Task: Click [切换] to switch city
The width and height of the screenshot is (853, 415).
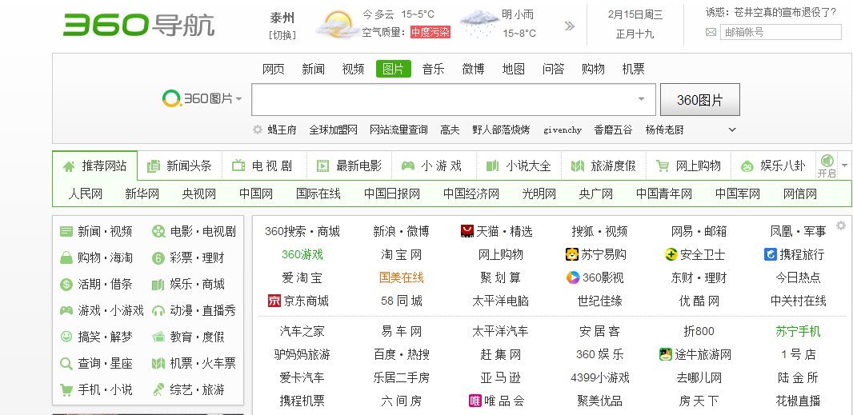Action: click(x=282, y=35)
